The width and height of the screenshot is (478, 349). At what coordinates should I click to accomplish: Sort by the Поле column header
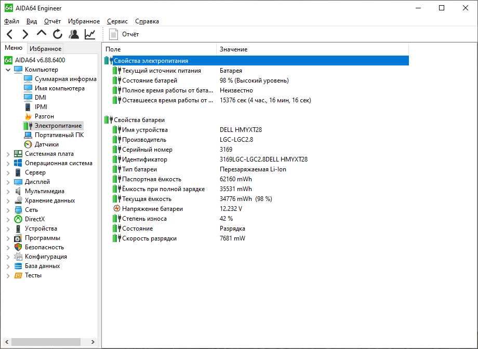[x=160, y=49]
